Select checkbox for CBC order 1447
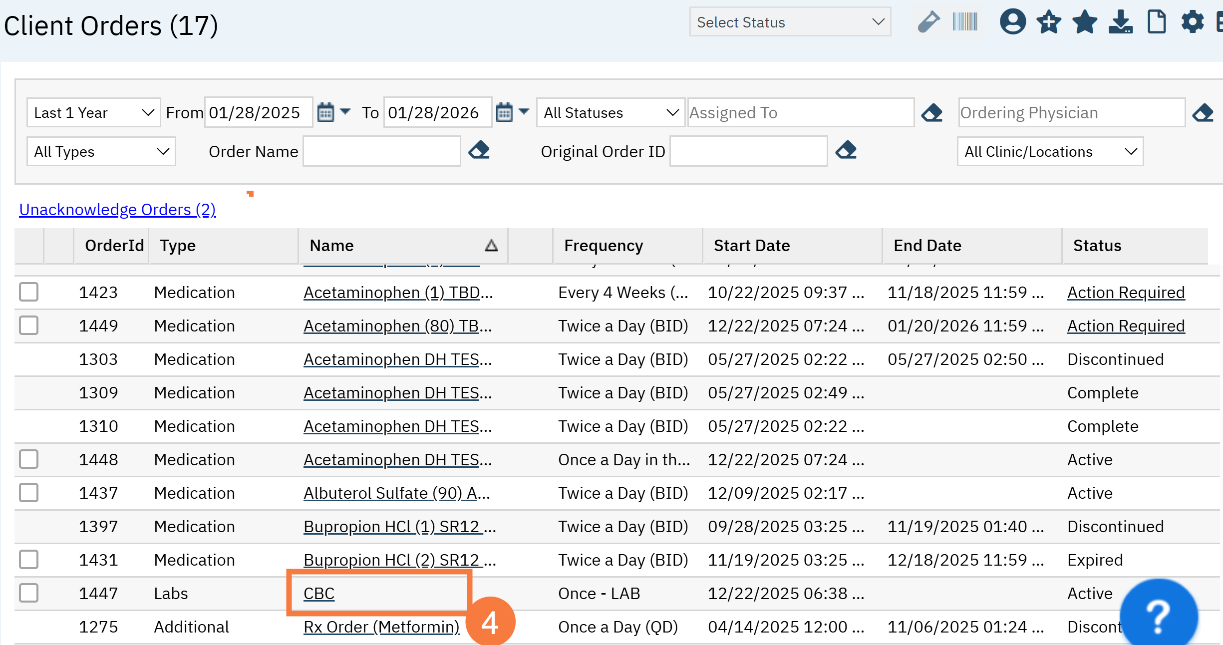The width and height of the screenshot is (1223, 645). coord(28,593)
